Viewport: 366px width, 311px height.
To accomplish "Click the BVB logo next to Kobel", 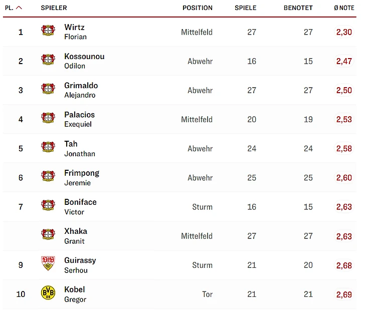I will click(x=48, y=293).
